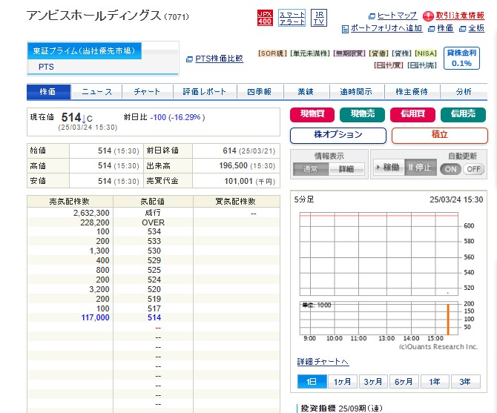497x413 pixels.
Task: Switch to the チャート tab
Action: [x=148, y=92]
